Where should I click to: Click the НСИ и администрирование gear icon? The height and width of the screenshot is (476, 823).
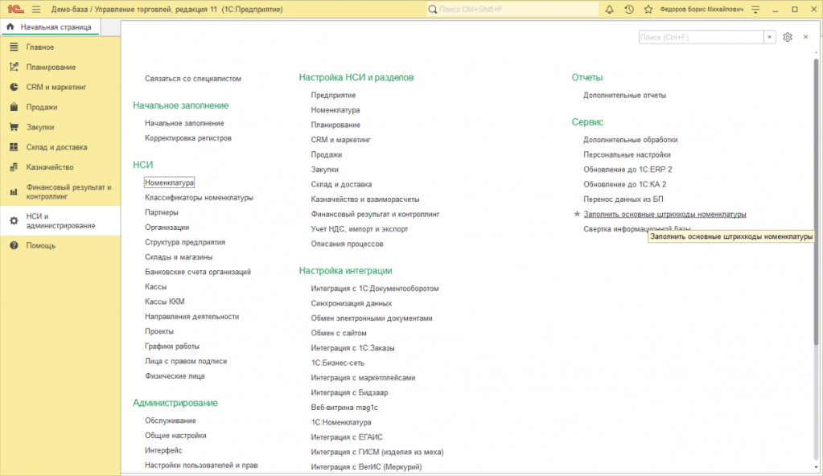[x=14, y=221]
